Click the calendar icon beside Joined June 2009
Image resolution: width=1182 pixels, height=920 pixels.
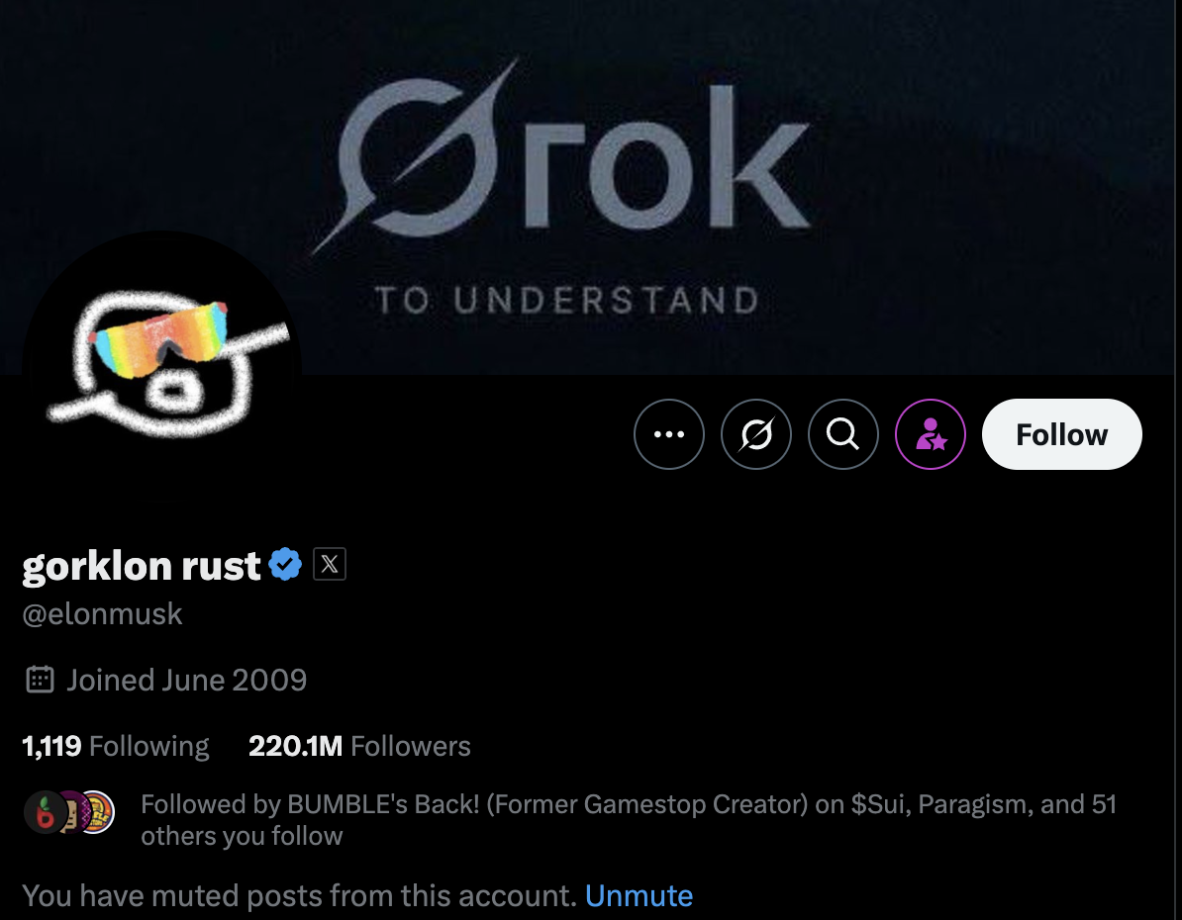[x=41, y=680]
